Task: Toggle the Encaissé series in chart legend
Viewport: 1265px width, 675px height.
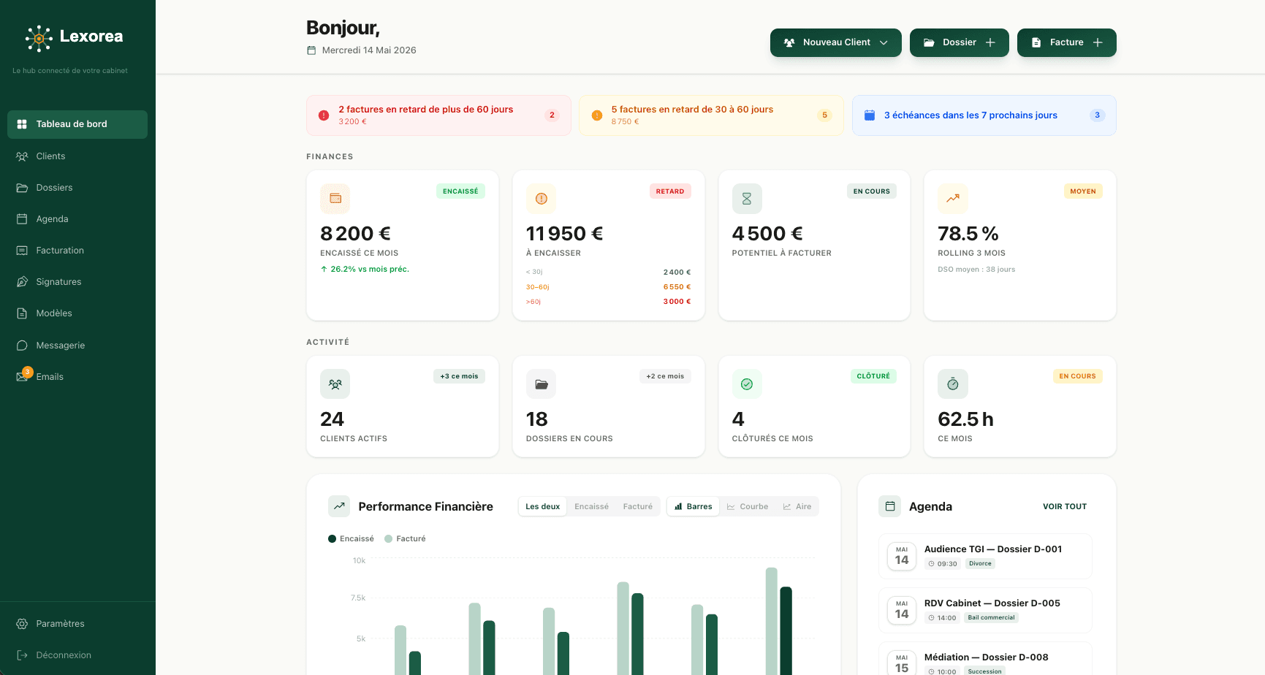Action: (x=352, y=539)
